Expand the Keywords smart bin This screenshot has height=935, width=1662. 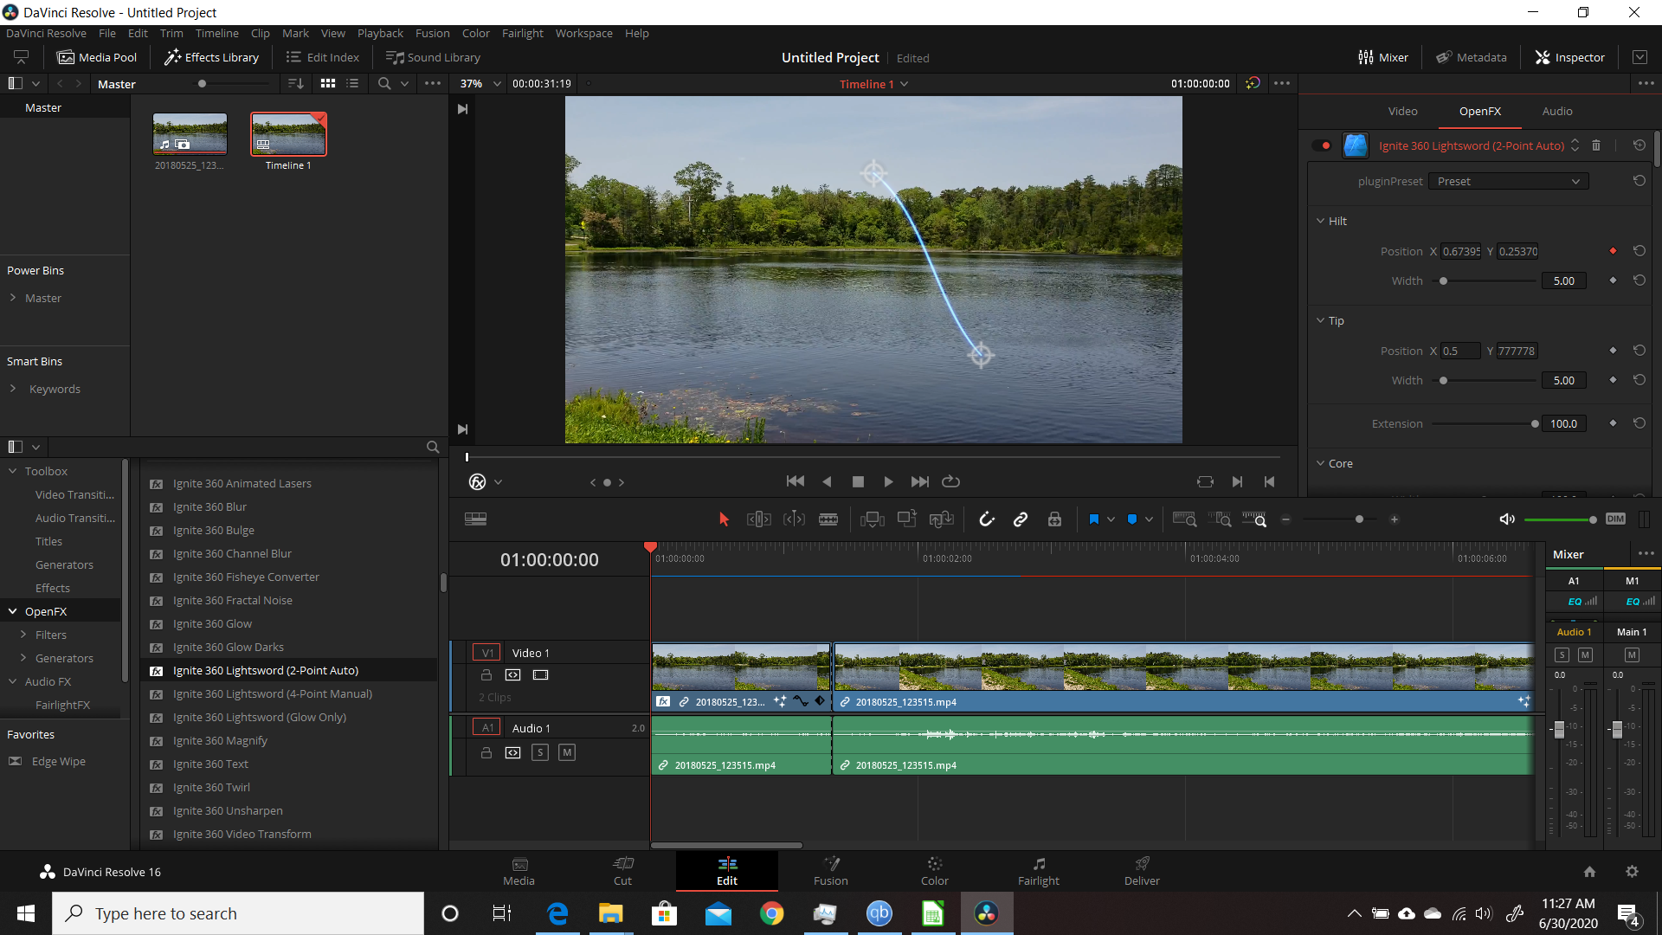13,389
